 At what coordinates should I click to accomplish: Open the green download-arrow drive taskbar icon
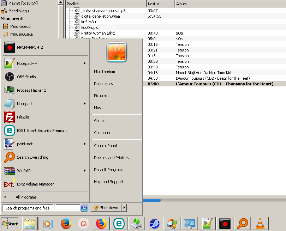click(137, 224)
